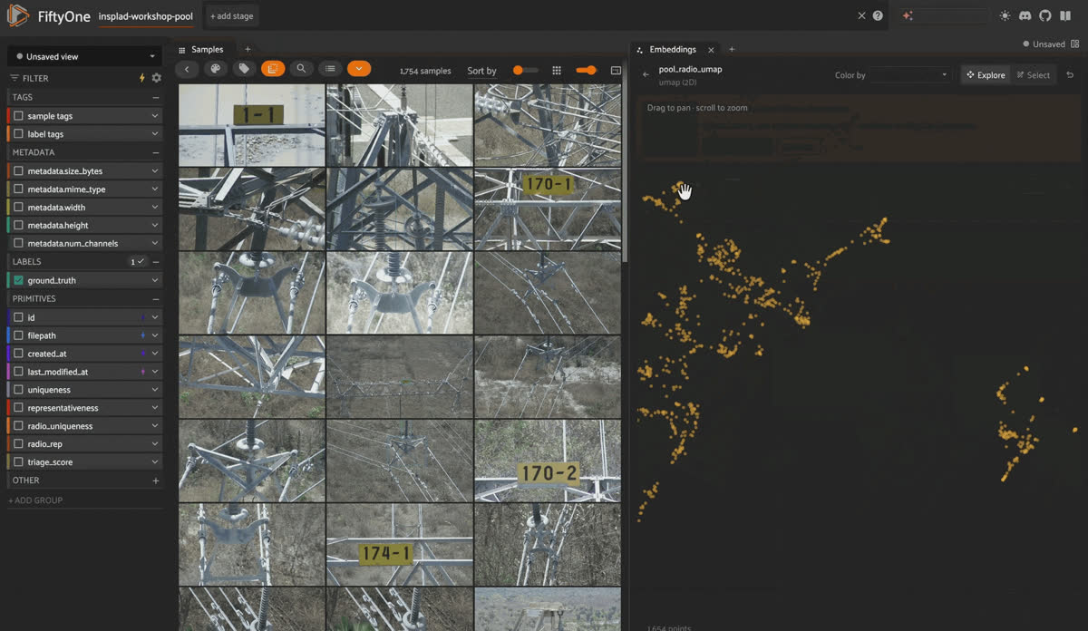The image size is (1088, 631).
Task: Open the list icon in Samples toolbar
Action: tap(330, 69)
